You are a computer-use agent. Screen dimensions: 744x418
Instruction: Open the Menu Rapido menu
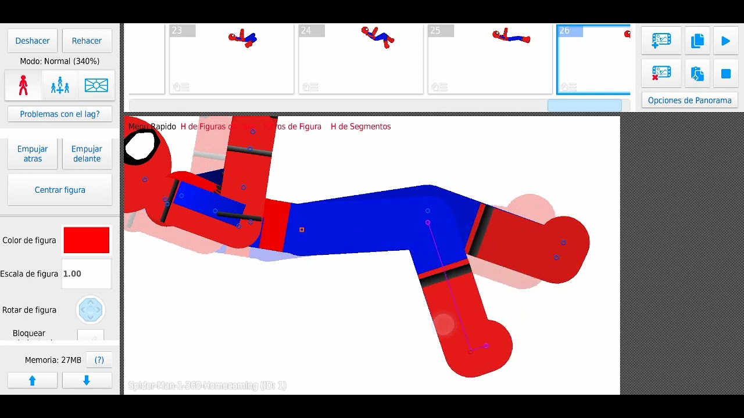point(152,127)
